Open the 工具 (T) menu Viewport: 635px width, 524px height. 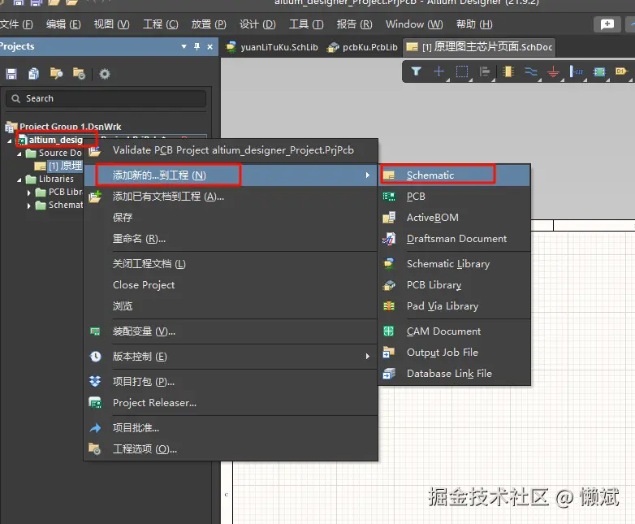point(306,24)
